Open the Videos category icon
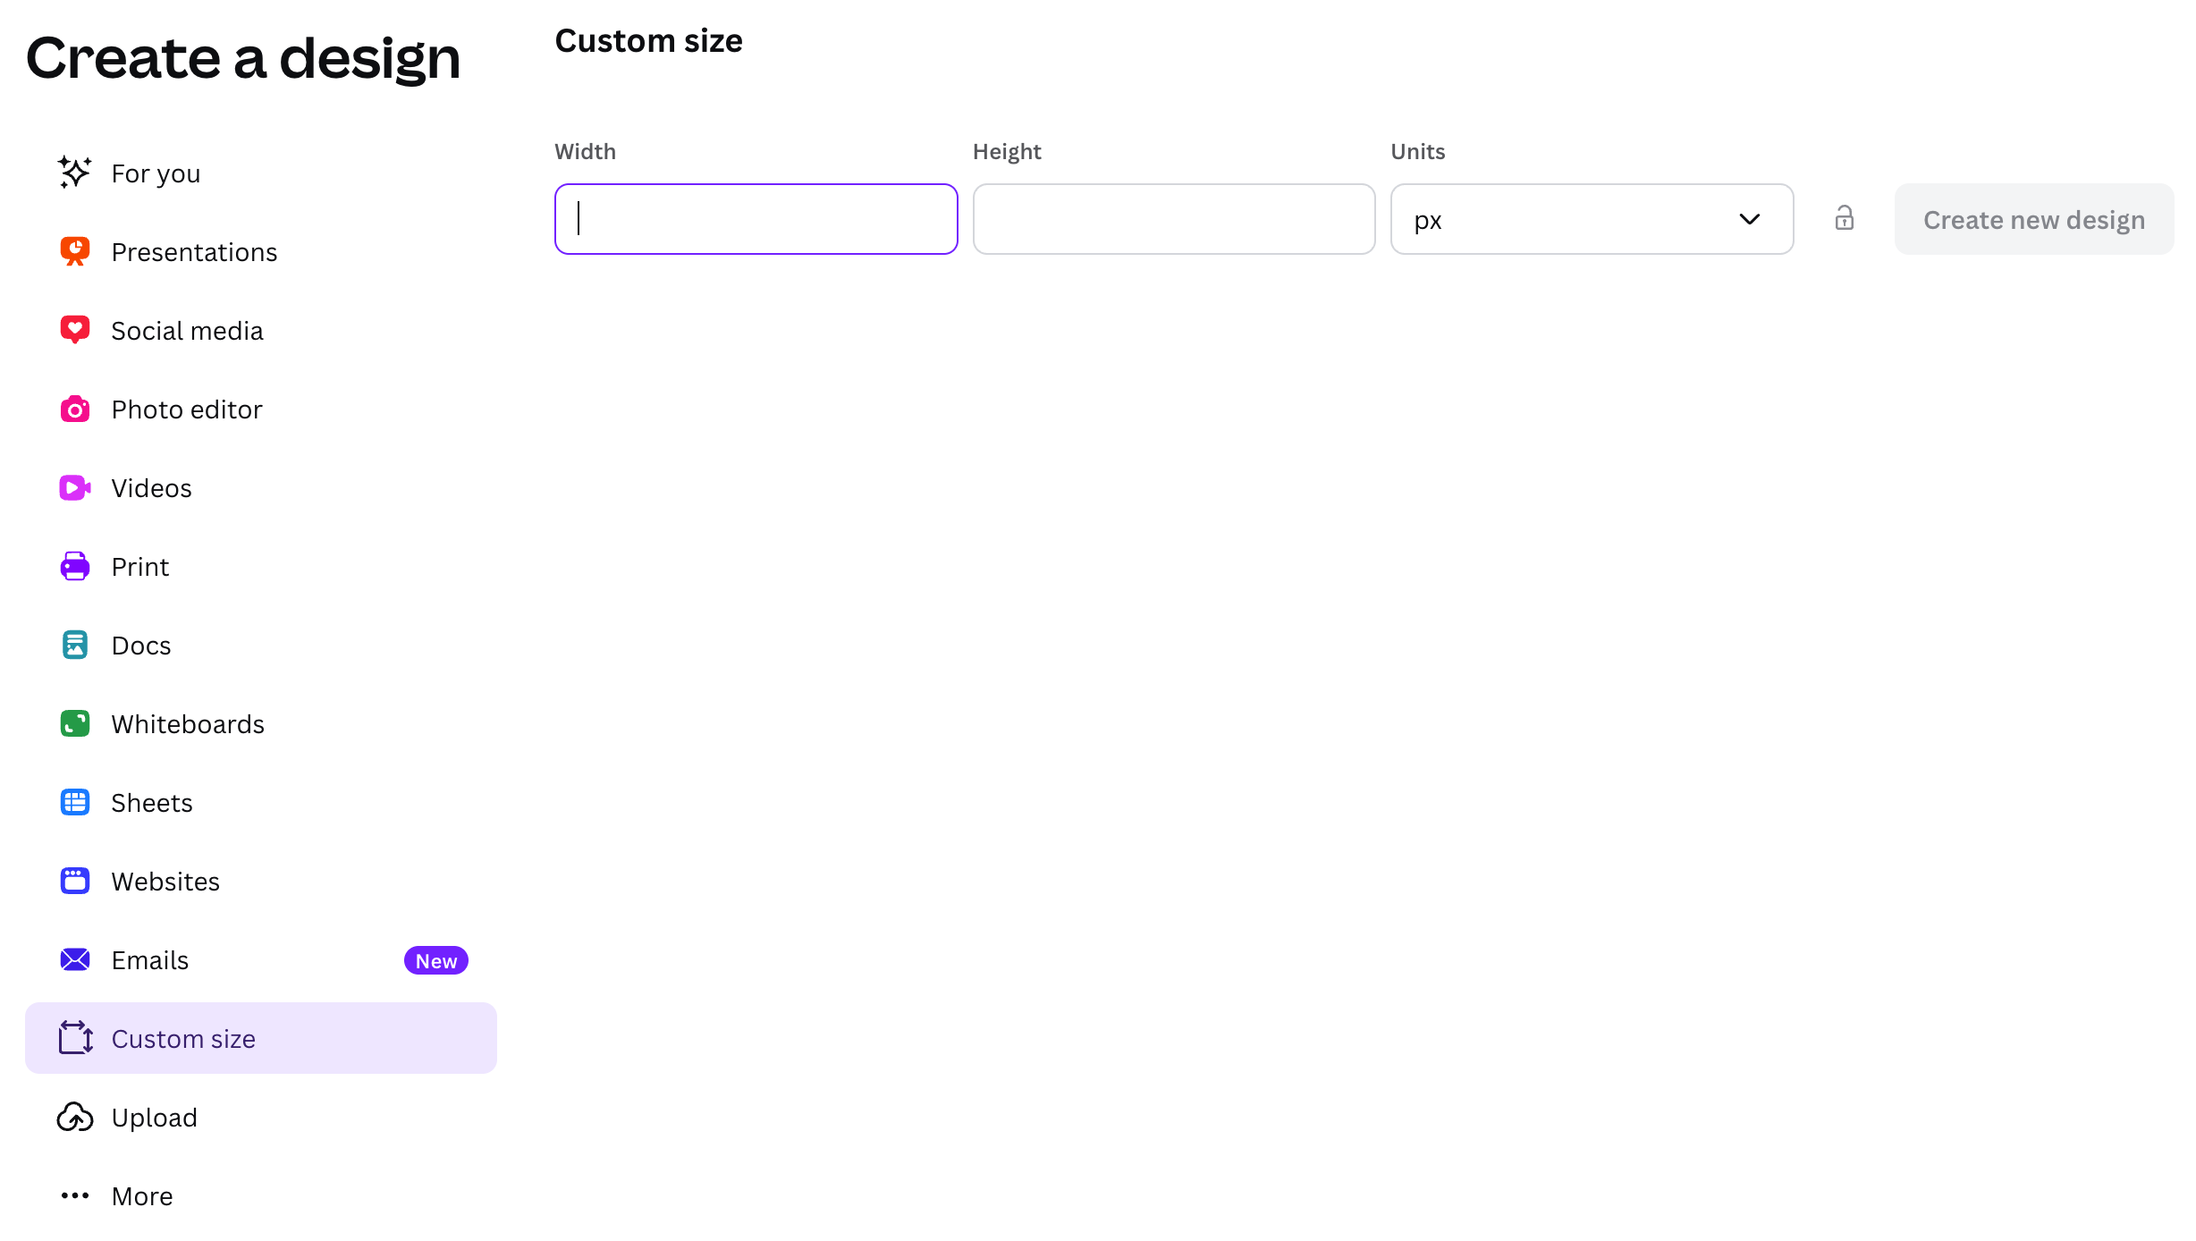2196x1241 pixels. pos(74,488)
